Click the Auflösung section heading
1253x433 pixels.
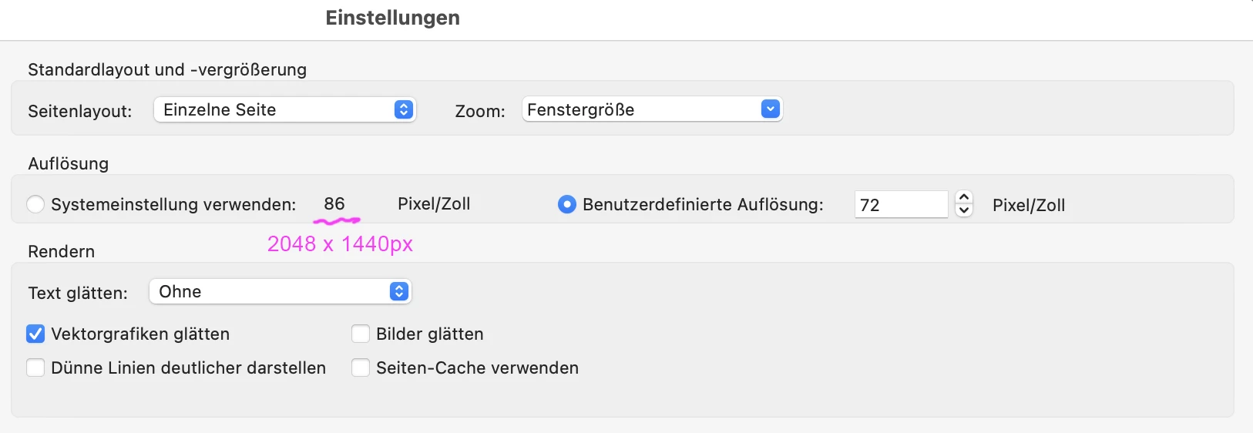[x=69, y=163]
